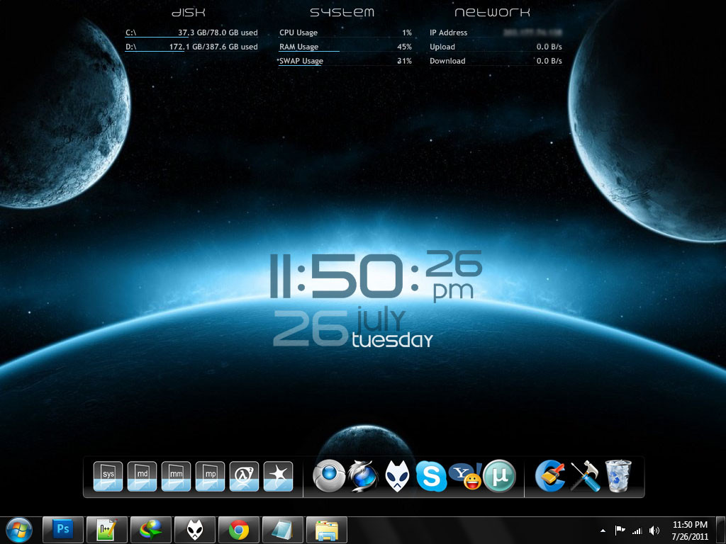Click the IP Address label
726x544 pixels.
point(448,33)
